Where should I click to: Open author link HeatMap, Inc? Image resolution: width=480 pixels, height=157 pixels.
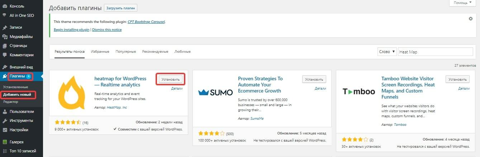tap(117, 108)
